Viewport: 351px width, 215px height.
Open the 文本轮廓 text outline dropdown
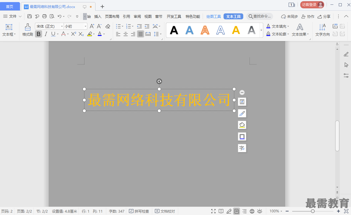tap(288, 34)
